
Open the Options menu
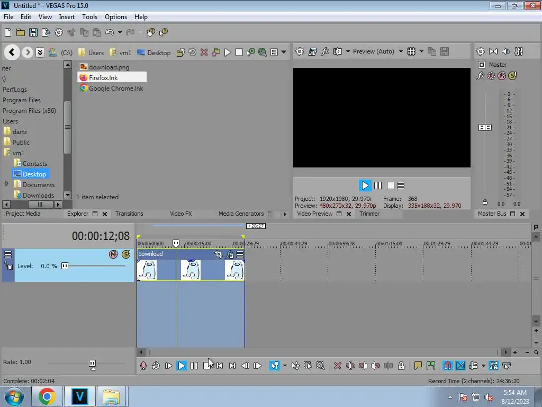[116, 16]
